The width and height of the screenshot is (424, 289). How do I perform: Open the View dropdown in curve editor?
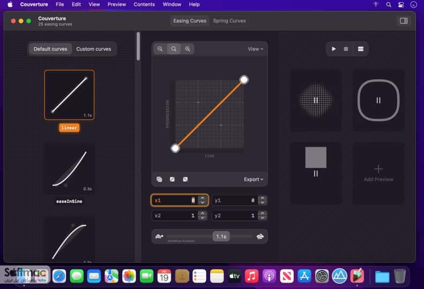pyautogui.click(x=256, y=49)
